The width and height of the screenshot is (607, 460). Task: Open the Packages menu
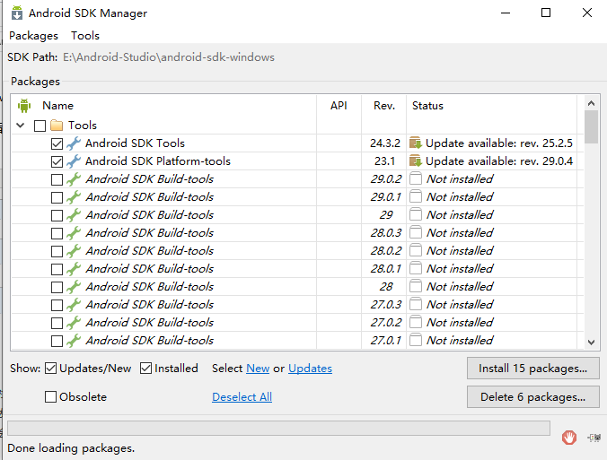click(34, 36)
